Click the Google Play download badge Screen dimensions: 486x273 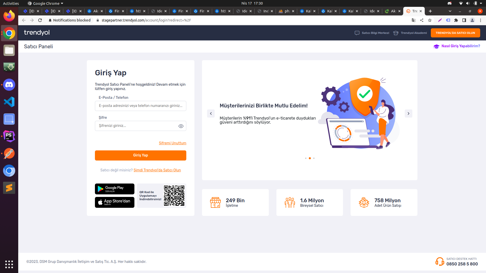click(x=115, y=189)
